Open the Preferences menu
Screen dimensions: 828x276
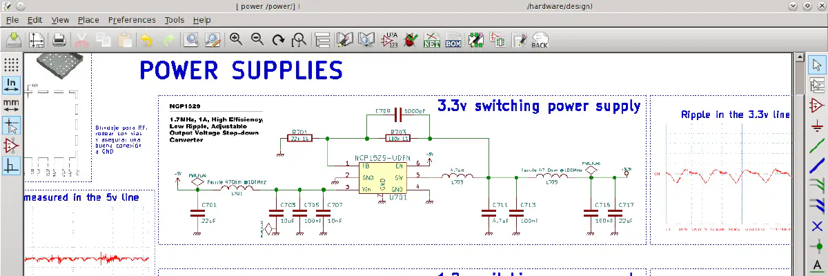(x=132, y=20)
